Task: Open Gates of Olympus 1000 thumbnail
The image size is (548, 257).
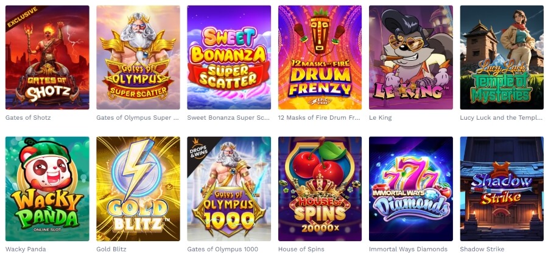Action: point(229,188)
